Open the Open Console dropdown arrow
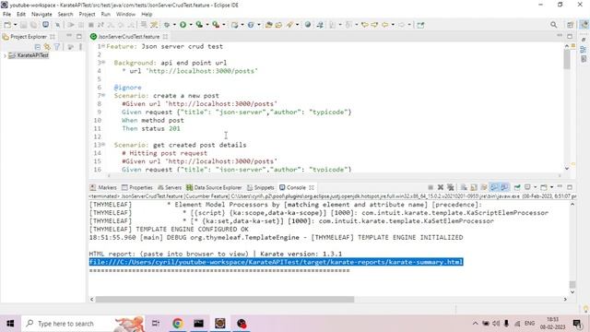 click(x=551, y=187)
